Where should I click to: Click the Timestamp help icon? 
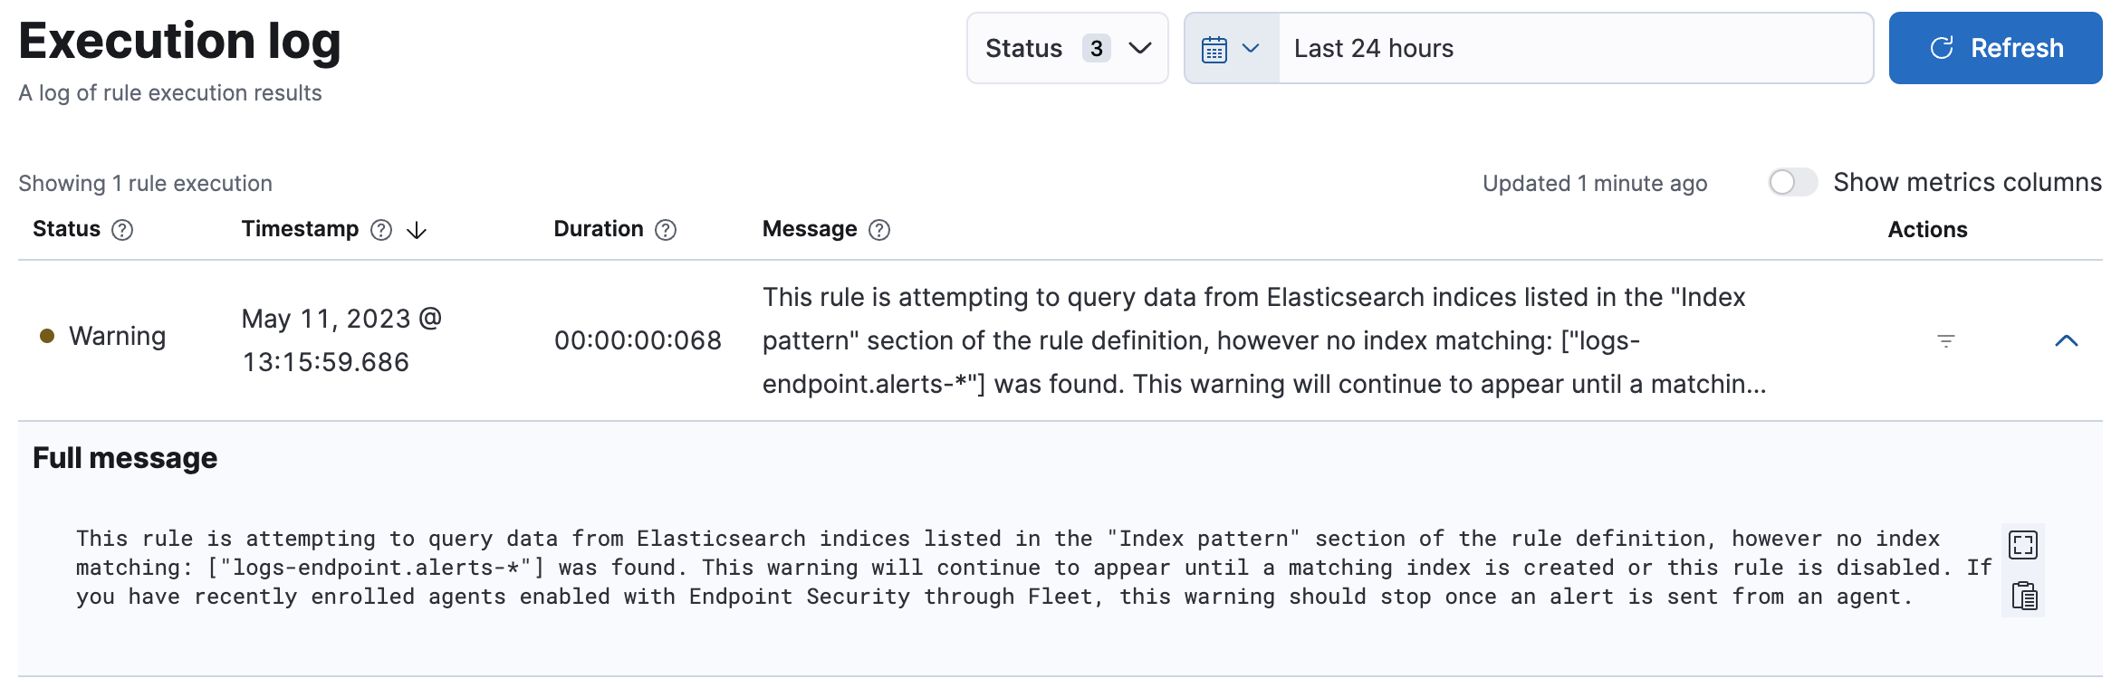(381, 230)
